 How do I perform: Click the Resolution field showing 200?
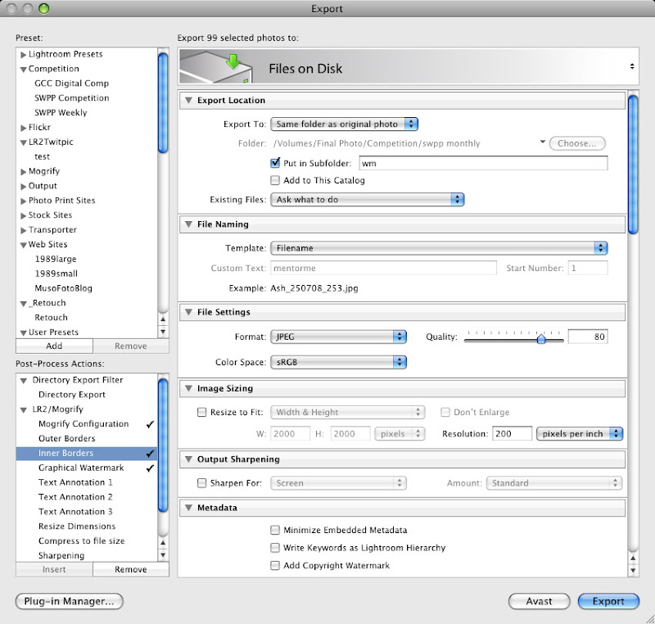click(512, 434)
